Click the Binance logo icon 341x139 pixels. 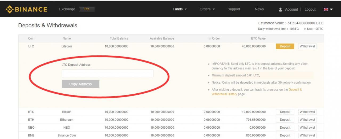click(x=10, y=9)
